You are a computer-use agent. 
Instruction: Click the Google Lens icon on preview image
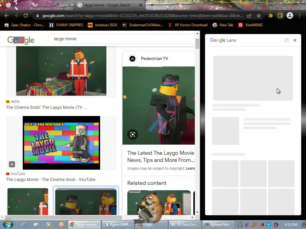(133, 134)
